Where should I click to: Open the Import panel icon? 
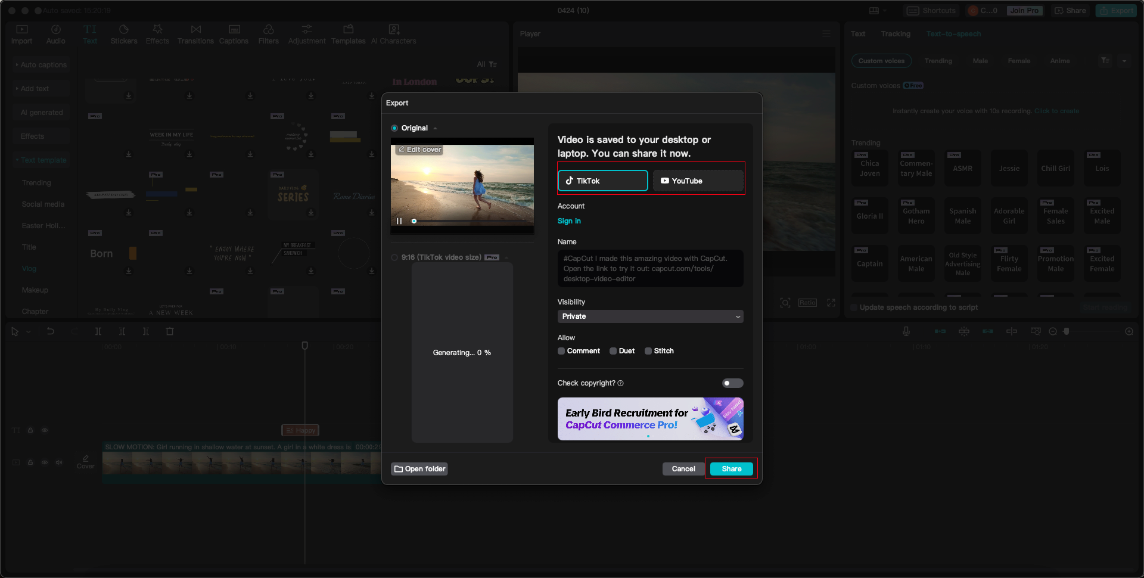click(x=22, y=34)
